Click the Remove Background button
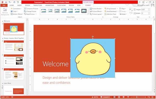Viewport: 156px width, 99px height. (5, 12)
